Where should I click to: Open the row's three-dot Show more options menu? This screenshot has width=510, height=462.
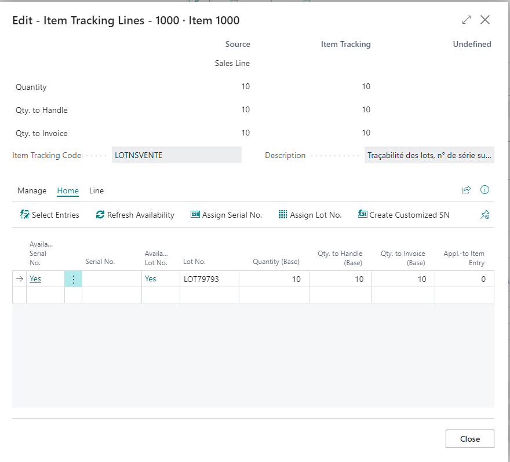[73, 279]
